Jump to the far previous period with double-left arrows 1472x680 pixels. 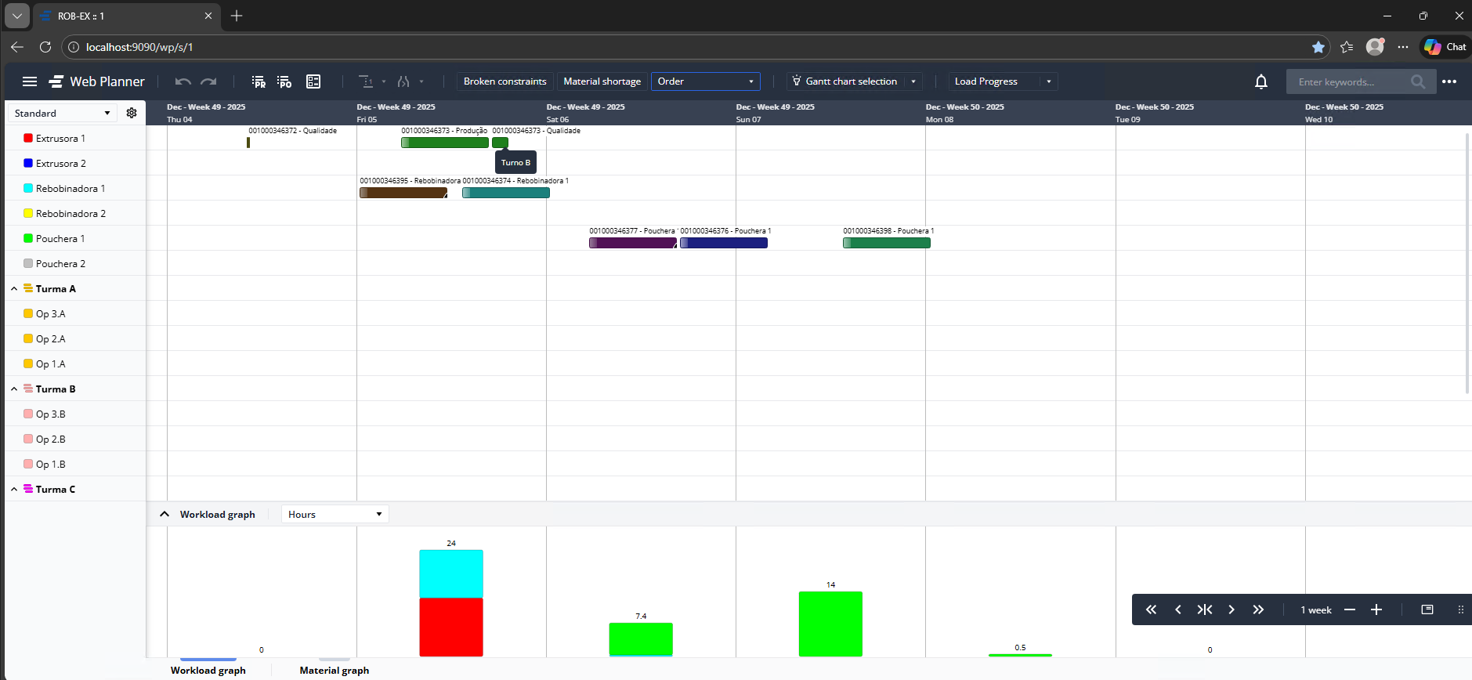tap(1151, 609)
